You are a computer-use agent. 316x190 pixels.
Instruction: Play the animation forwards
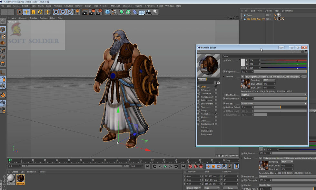pos(165,166)
